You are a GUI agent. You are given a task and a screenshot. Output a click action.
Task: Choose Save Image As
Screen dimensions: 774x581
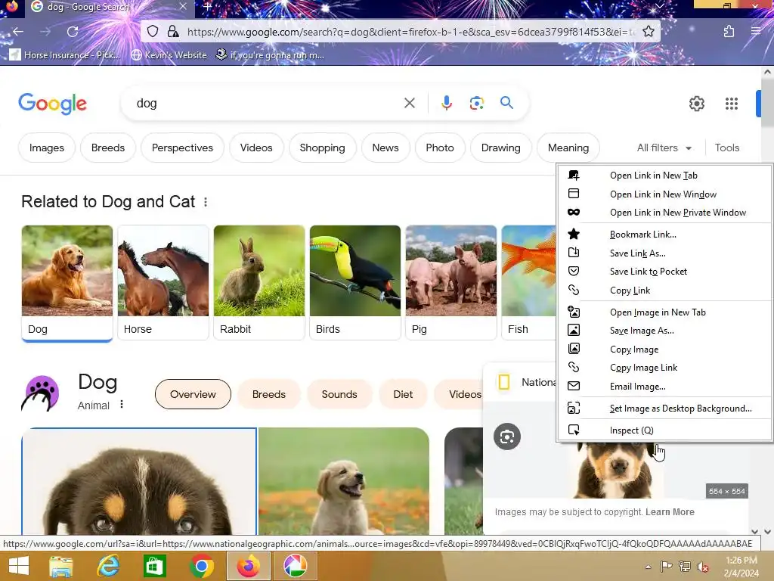coord(664,331)
